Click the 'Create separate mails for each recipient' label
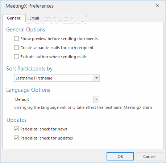The image size is (166, 163). coord(57,48)
